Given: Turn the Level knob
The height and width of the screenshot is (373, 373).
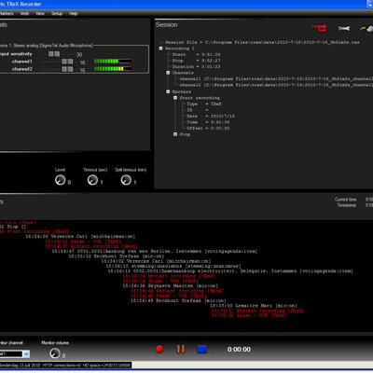Looking at the screenshot, I should point(60,180).
